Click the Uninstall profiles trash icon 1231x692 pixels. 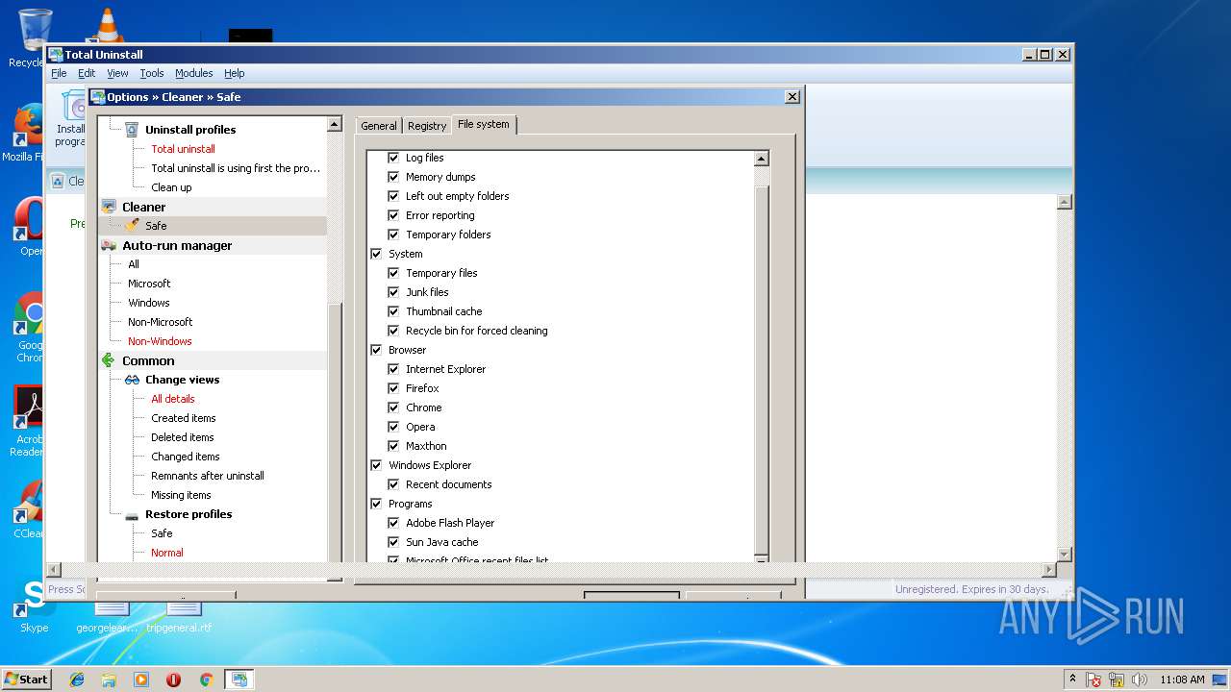point(133,130)
